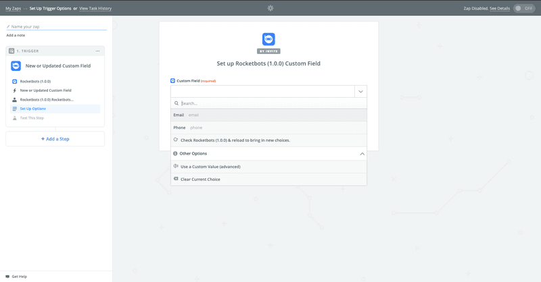Select Clear Current Choice
Viewport: 541px width, 282px height.
(268, 179)
